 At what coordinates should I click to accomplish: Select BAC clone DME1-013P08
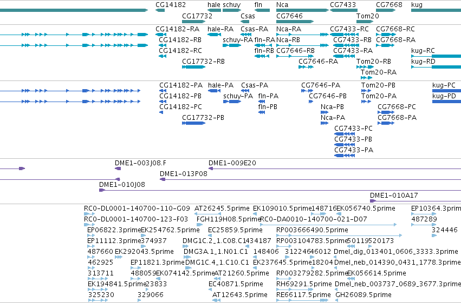[x=184, y=174]
